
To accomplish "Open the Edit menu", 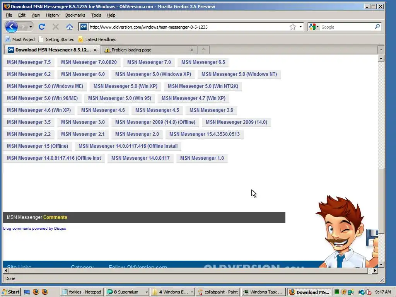I will point(22,15).
